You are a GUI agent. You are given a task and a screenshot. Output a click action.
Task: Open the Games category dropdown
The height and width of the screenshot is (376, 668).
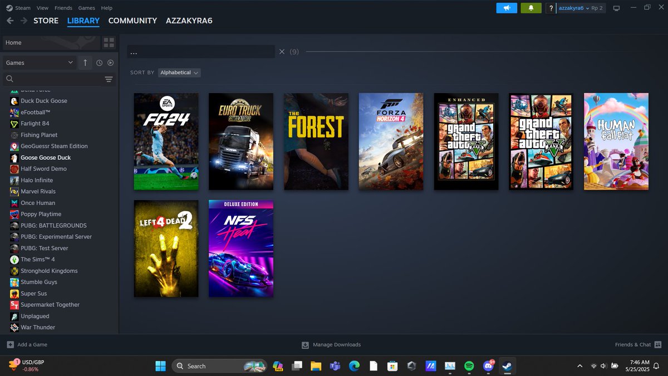click(39, 63)
